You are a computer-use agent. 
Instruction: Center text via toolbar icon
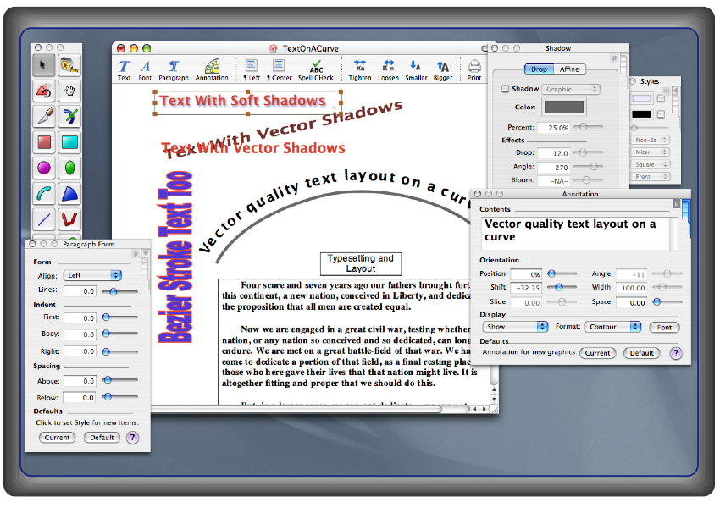tap(279, 70)
